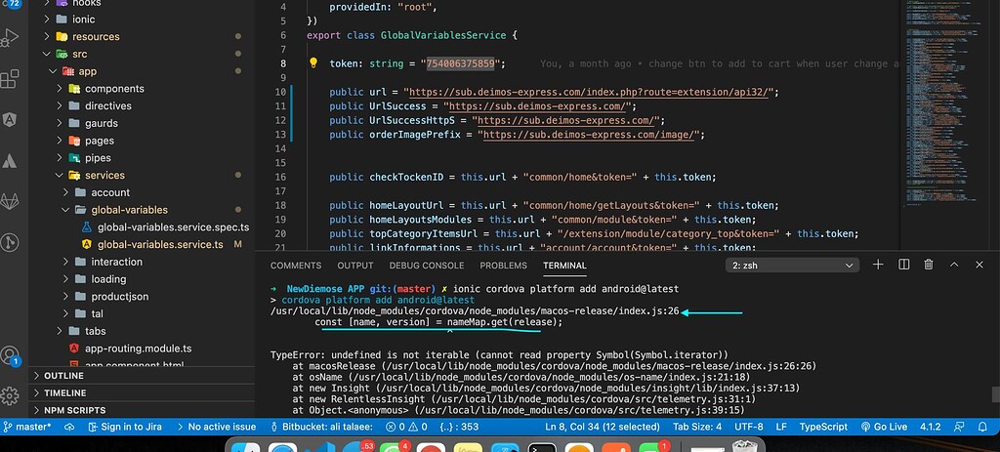Viewport: 1000px width, 452px height.
Task: Click the cloud publish changes icon
Action: pos(69,427)
